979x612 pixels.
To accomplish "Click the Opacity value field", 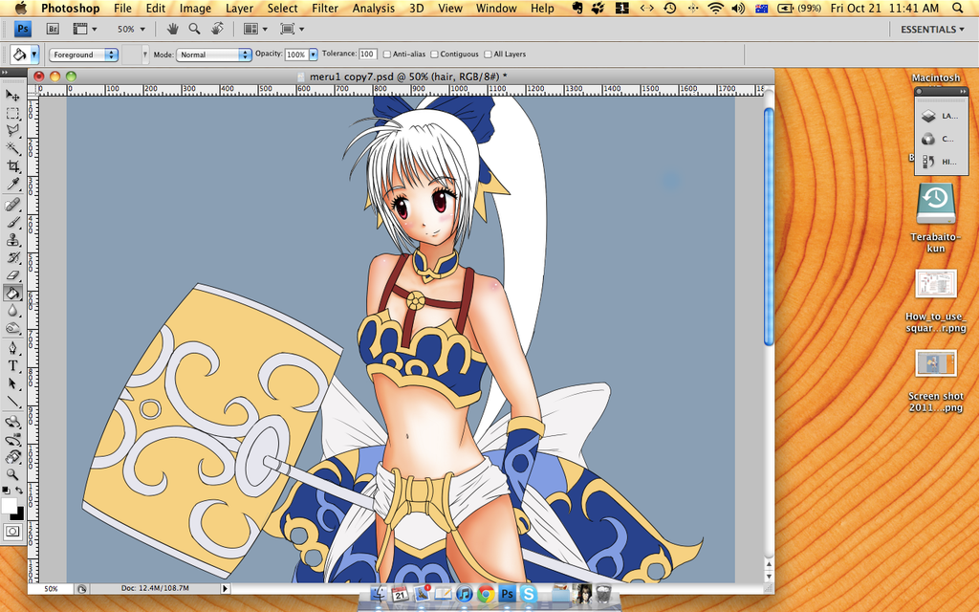I will pyautogui.click(x=296, y=55).
